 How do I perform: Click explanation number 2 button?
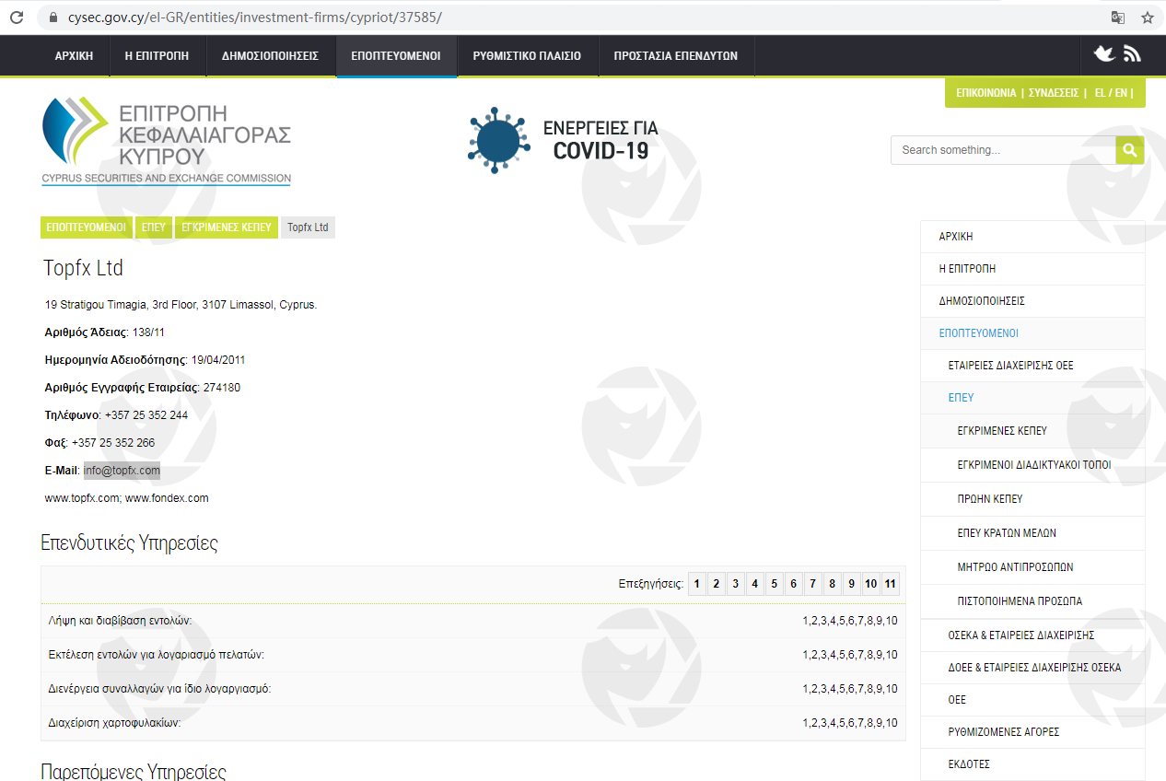tap(717, 584)
